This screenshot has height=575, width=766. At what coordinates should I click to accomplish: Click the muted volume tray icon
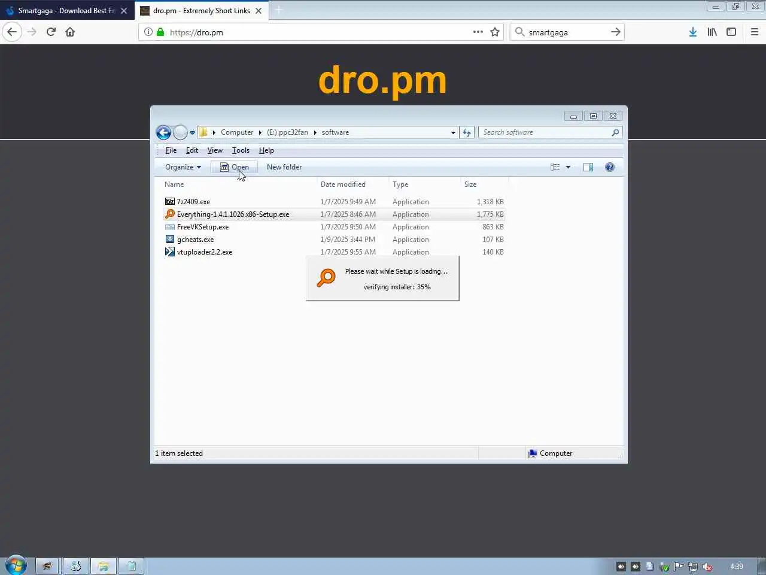click(707, 567)
